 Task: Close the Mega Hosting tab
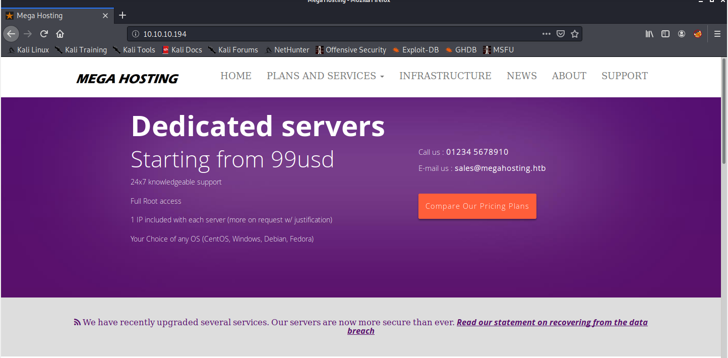point(105,16)
